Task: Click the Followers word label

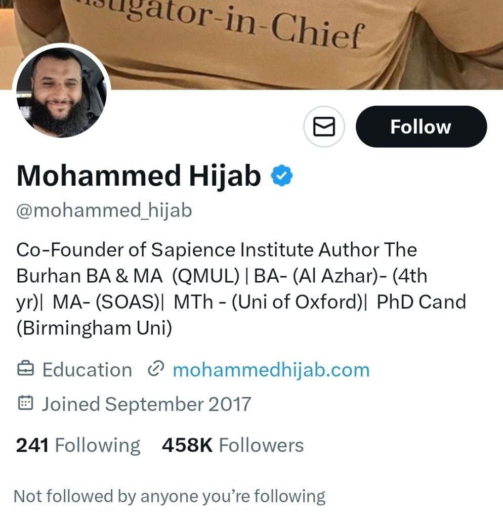Action: tap(262, 445)
